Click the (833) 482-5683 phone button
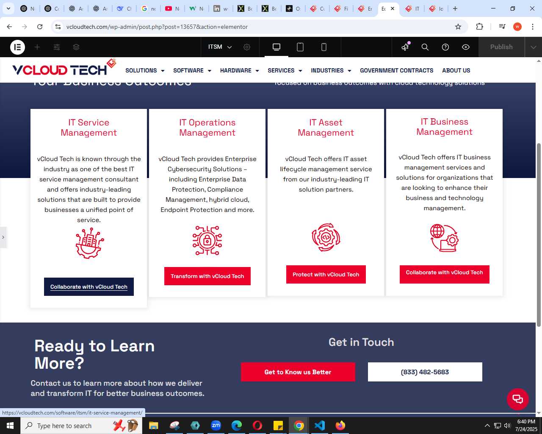The image size is (542, 434). (425, 372)
